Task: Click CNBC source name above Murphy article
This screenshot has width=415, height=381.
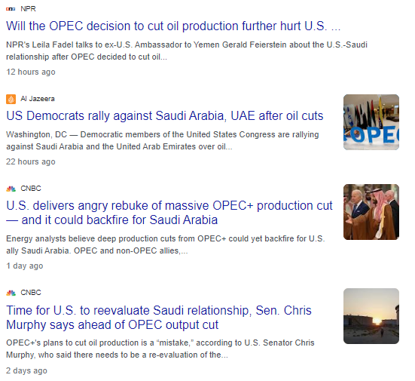Action: pyautogui.click(x=31, y=293)
